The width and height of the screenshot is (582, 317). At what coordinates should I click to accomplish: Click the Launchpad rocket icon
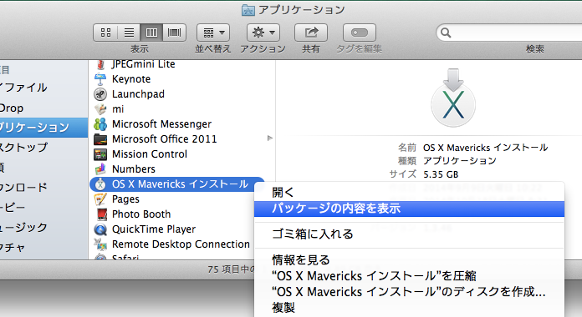pos(100,94)
